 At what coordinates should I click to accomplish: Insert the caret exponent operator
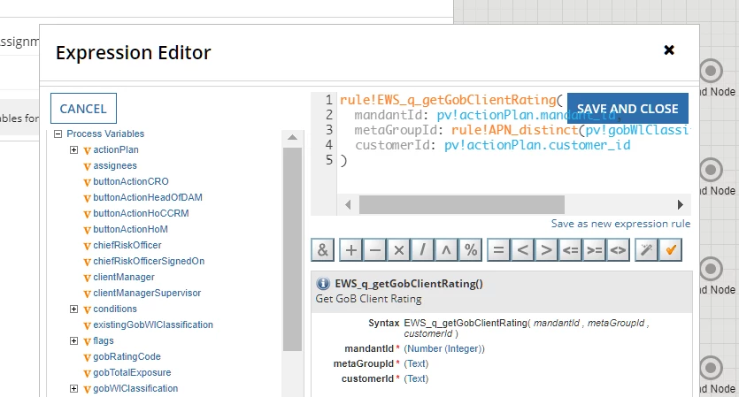(x=446, y=249)
